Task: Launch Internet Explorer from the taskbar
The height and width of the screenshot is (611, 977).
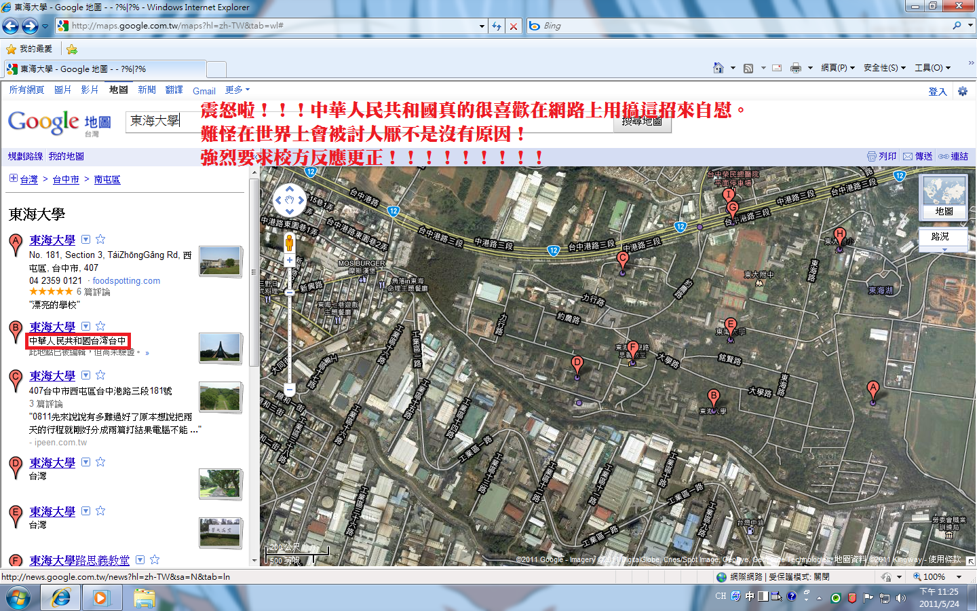Action: pos(61,598)
